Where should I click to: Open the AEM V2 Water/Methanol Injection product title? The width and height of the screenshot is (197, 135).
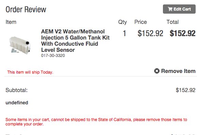(75, 41)
